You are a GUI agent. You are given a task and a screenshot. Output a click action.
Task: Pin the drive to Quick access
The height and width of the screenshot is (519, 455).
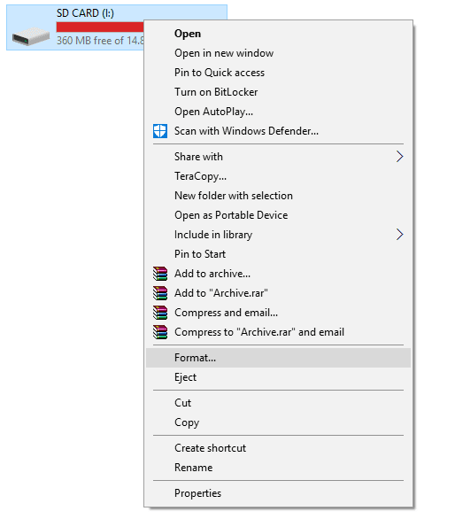click(278, 73)
